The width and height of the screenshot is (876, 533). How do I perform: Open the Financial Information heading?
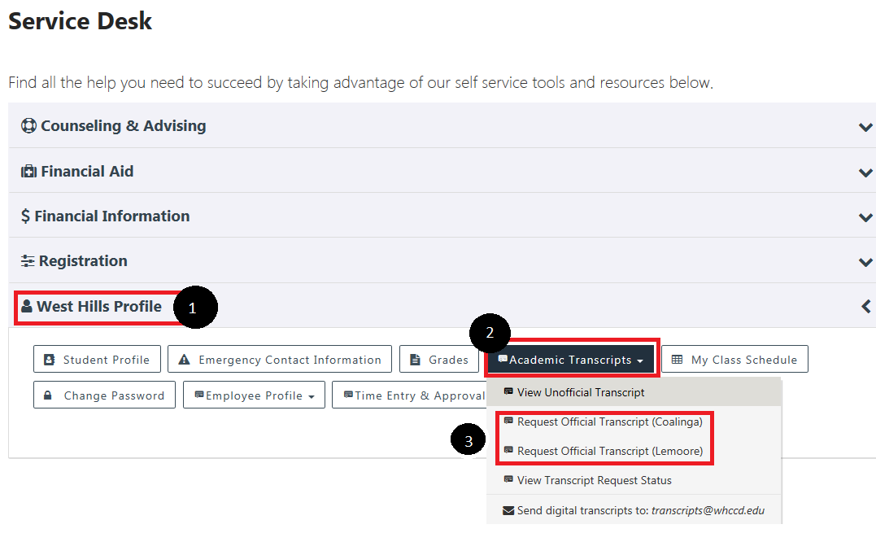click(111, 216)
